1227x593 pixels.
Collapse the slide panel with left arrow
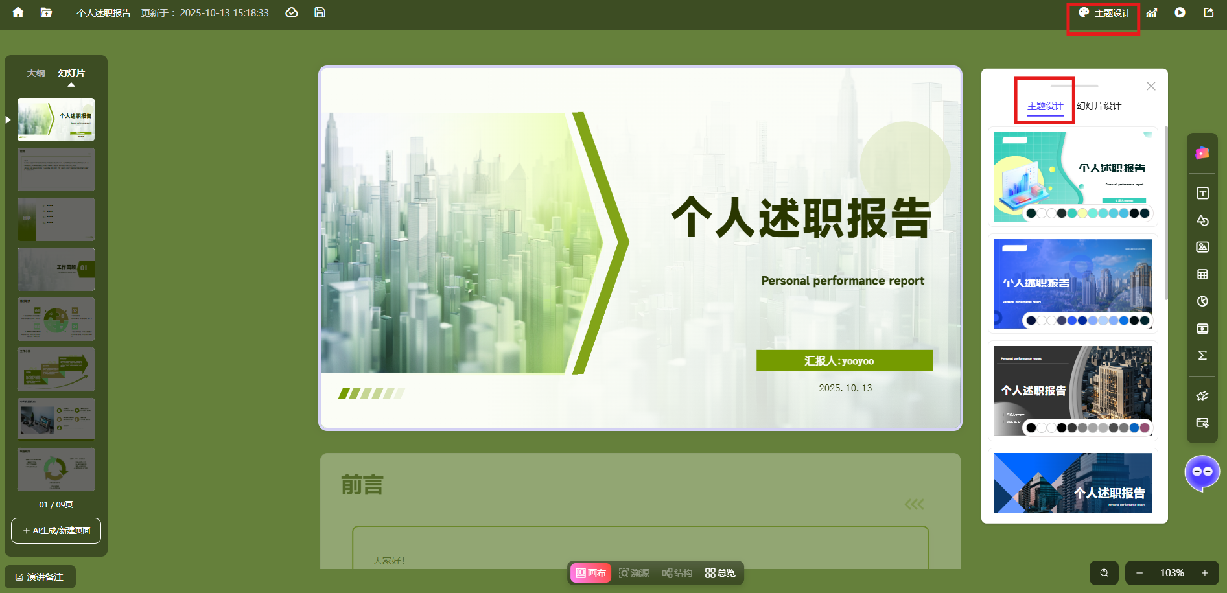[x=8, y=120]
